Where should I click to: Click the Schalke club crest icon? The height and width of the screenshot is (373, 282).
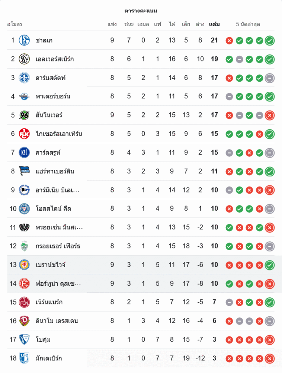24,40
